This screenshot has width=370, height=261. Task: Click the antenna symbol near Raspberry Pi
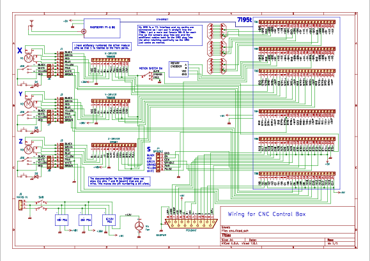click(x=31, y=23)
